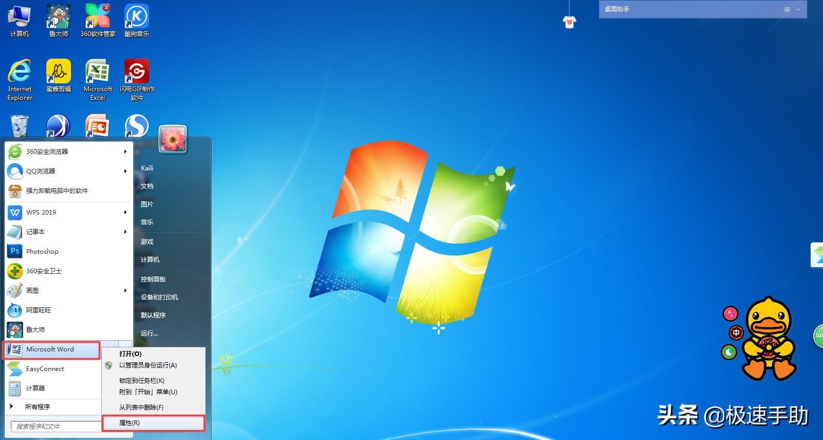Click the hanging T-shirt skin icon

(569, 22)
